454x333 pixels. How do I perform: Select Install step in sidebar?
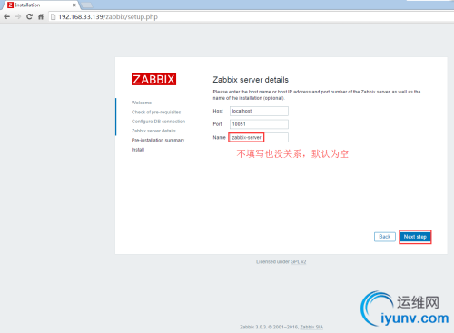click(138, 150)
